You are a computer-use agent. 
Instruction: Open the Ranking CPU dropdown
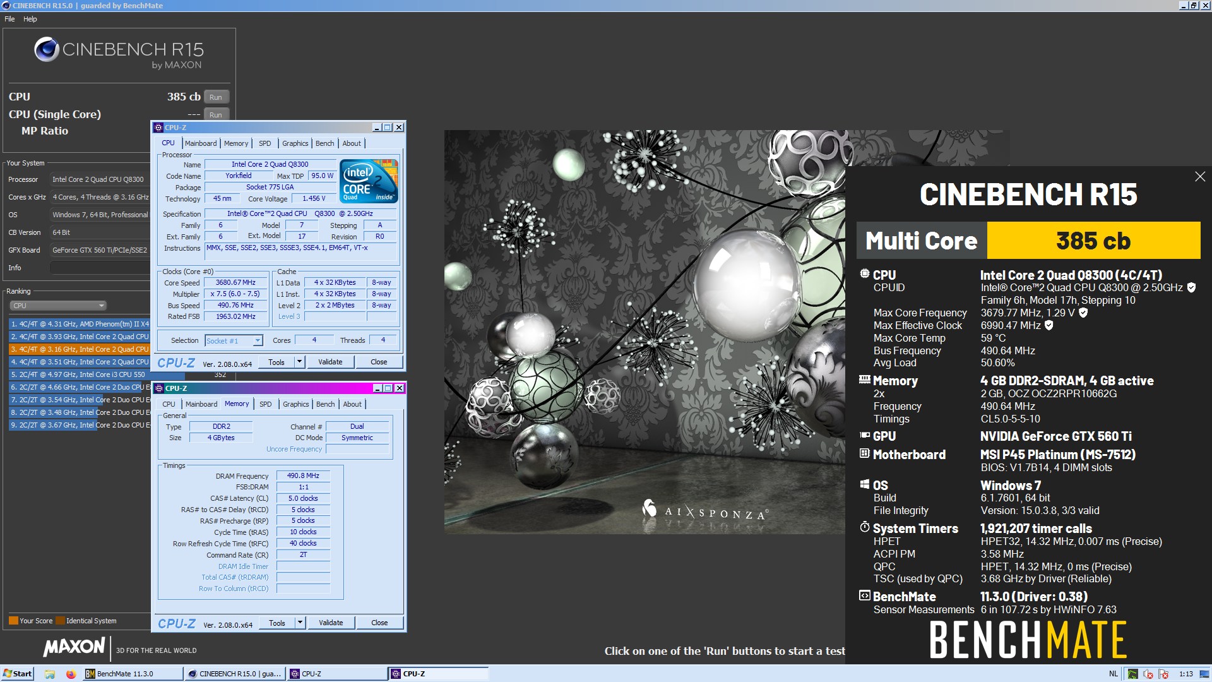coord(57,306)
